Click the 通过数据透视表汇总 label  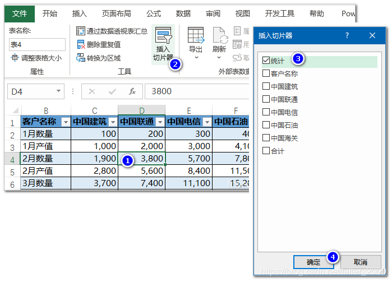click(x=117, y=31)
